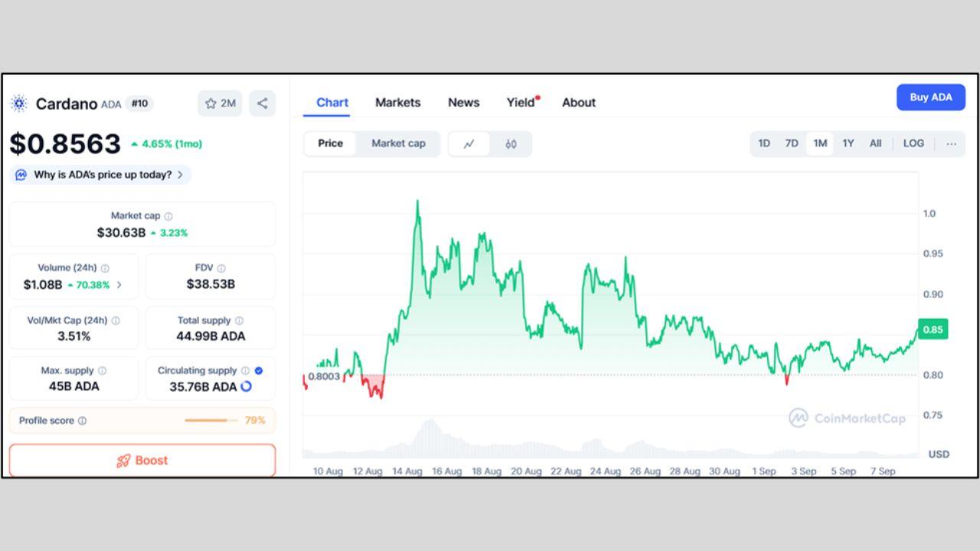Click the Circulating supply verified badge

[259, 370]
